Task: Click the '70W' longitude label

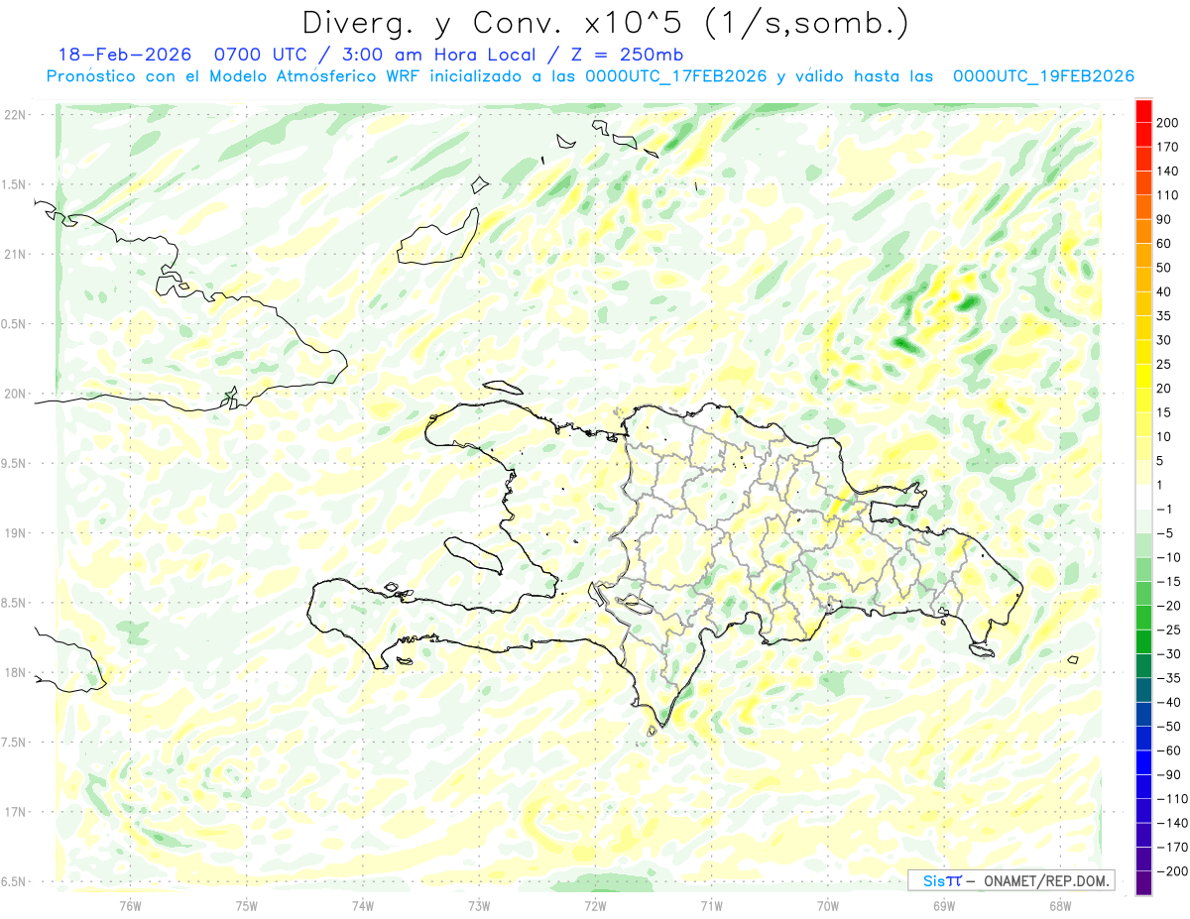Action: point(828,905)
